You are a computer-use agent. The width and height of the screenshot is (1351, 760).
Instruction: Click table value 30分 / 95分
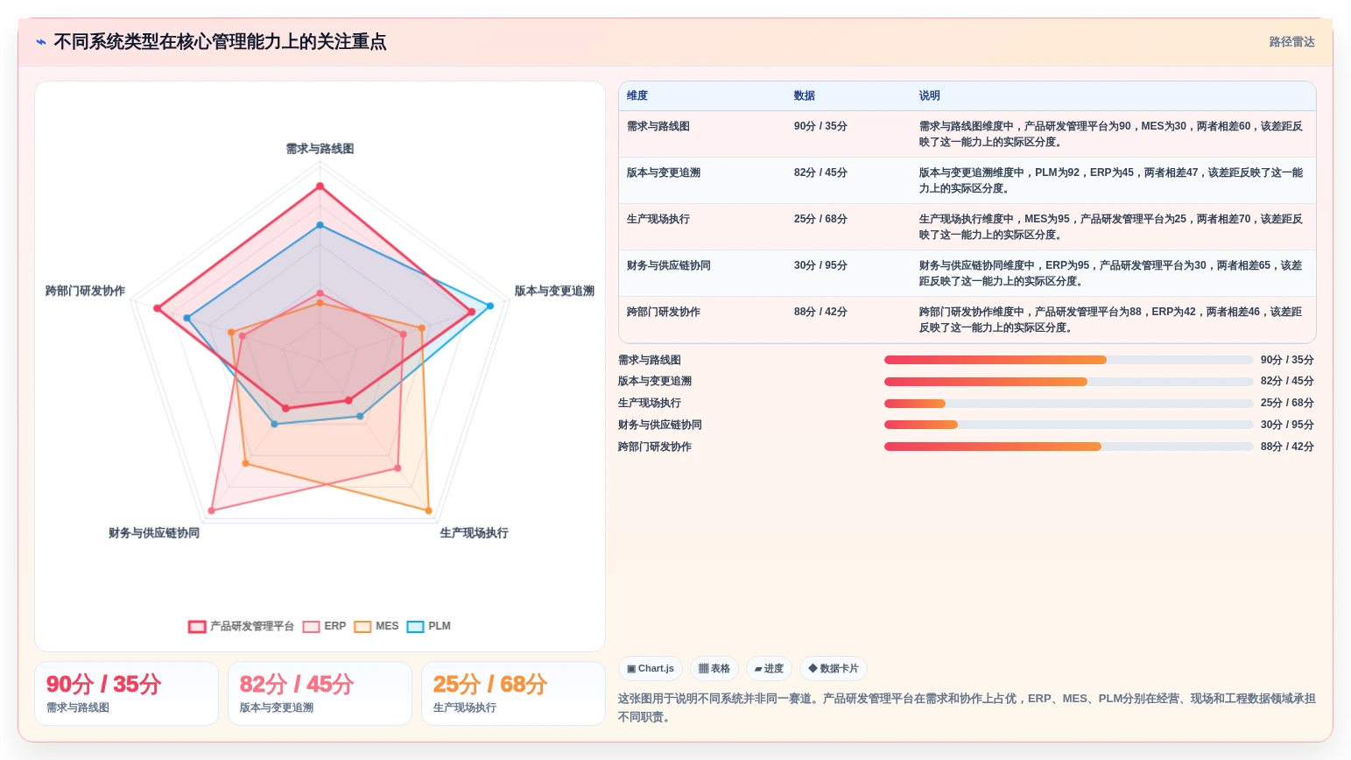coord(820,265)
